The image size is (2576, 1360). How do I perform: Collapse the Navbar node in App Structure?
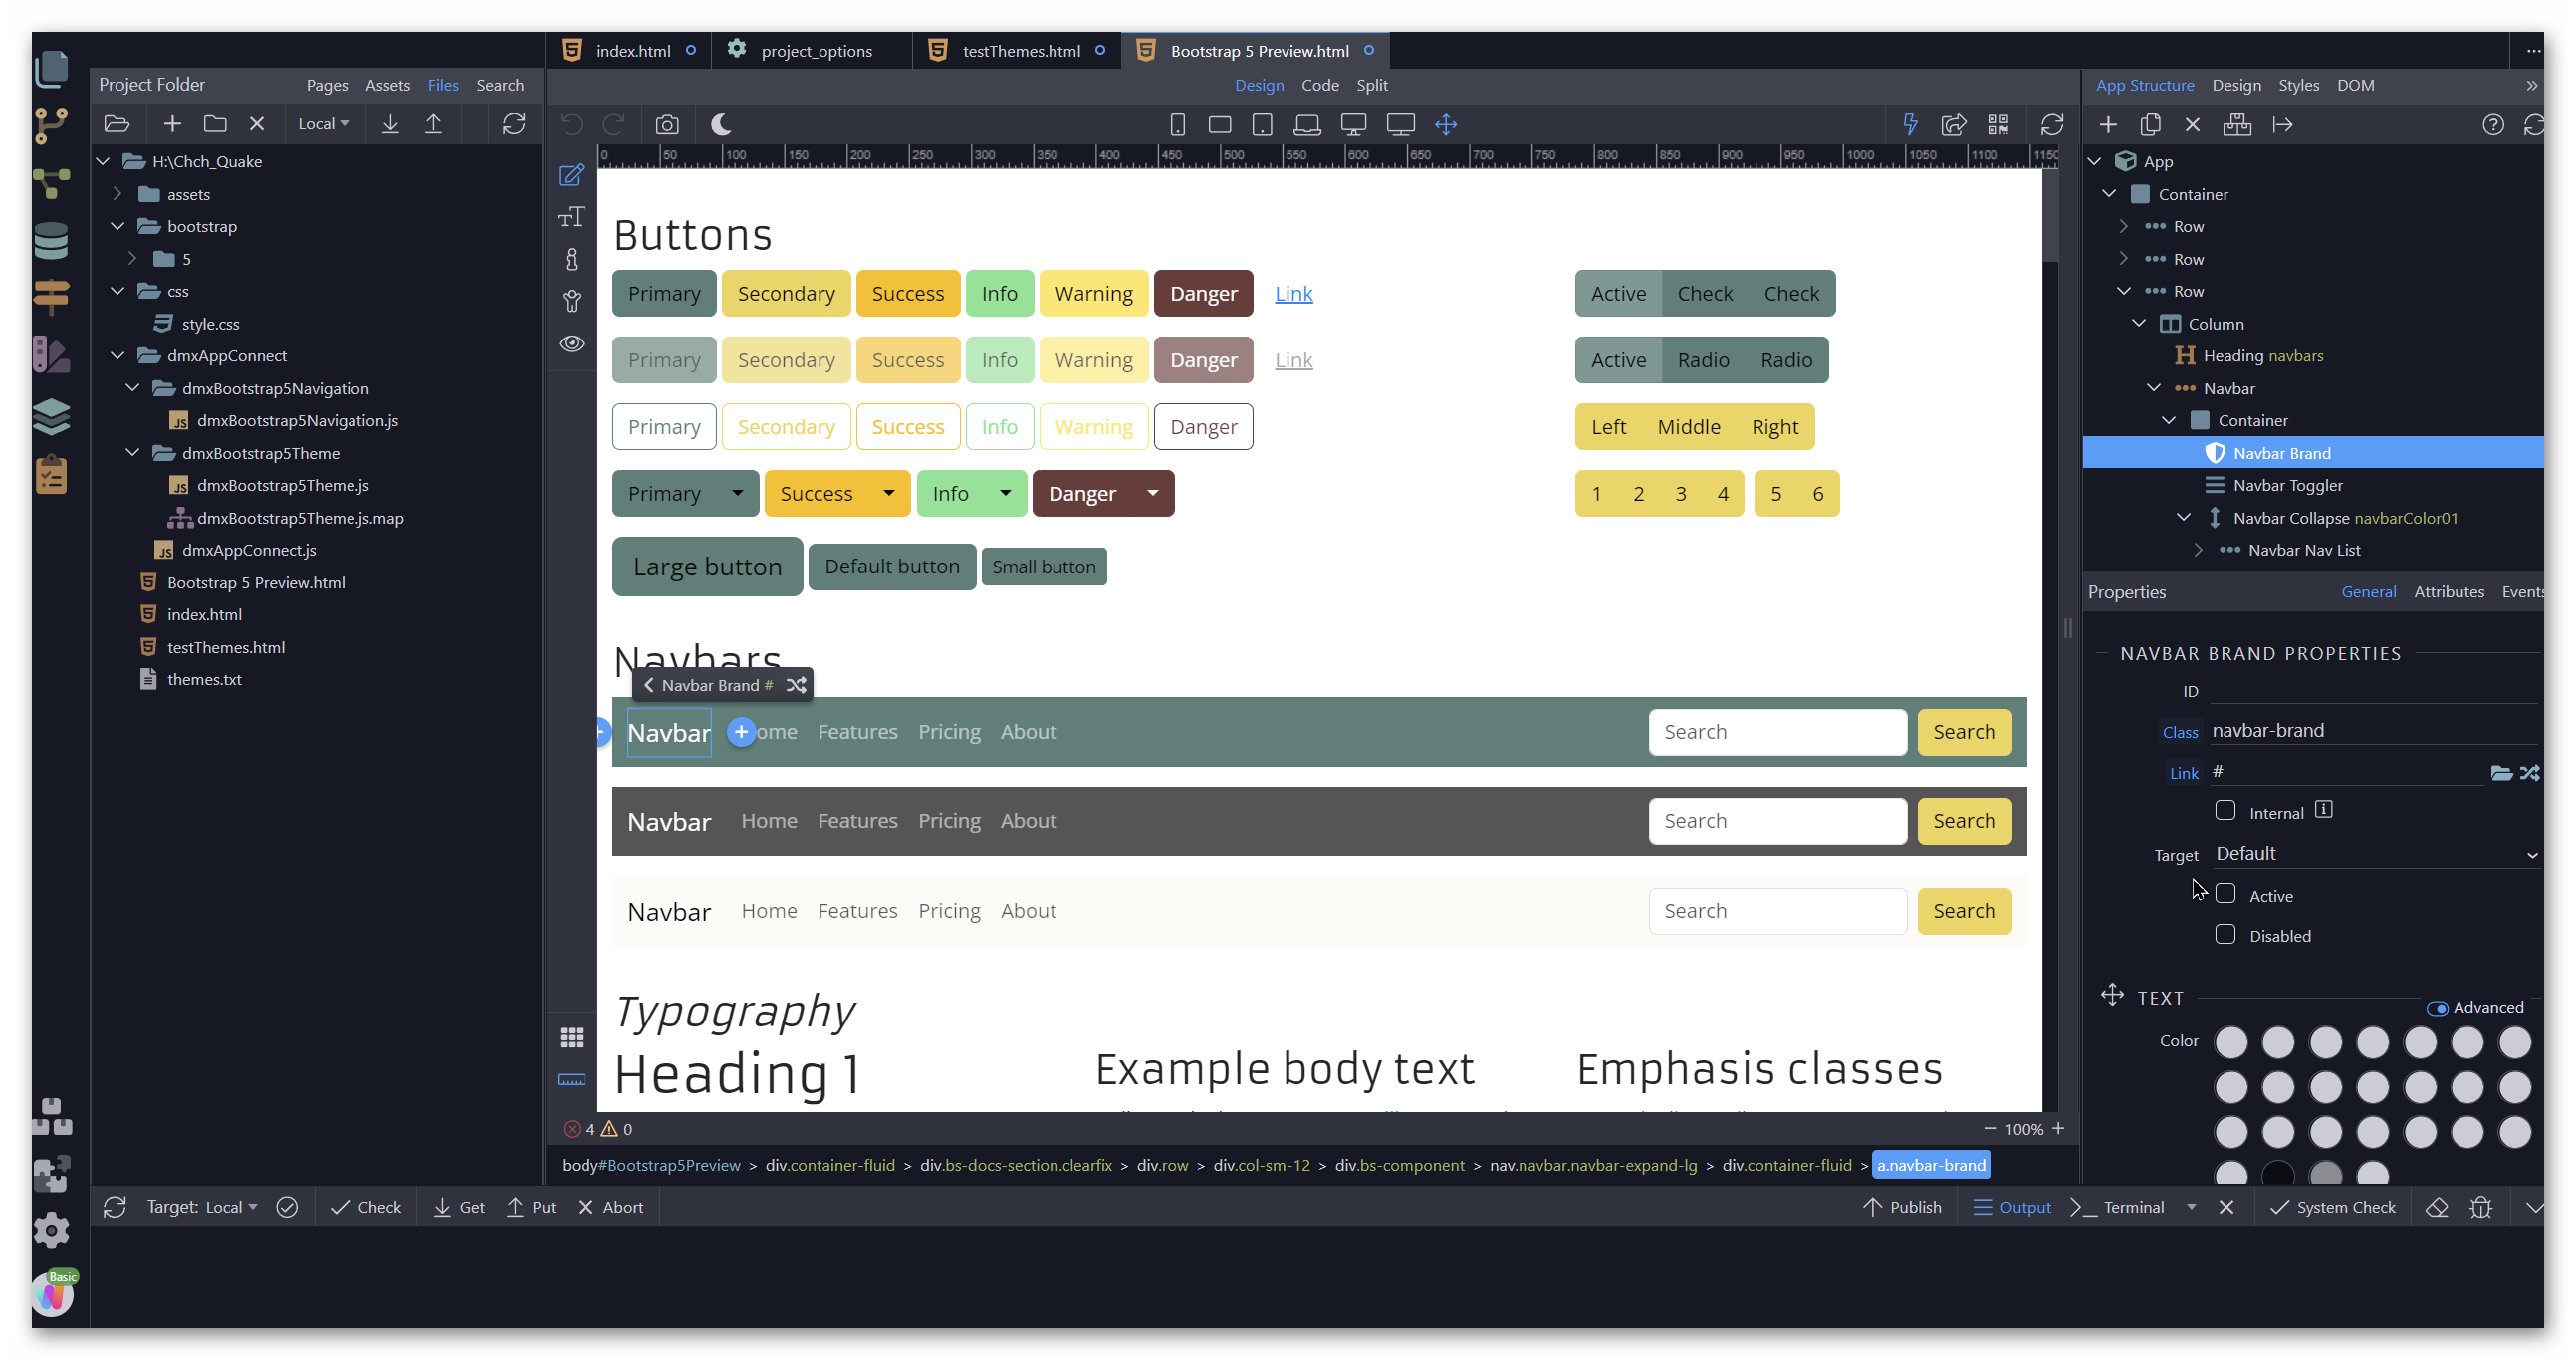coord(2153,388)
